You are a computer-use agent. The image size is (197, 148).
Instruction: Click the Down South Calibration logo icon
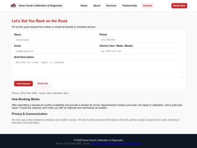(x=13, y=5)
